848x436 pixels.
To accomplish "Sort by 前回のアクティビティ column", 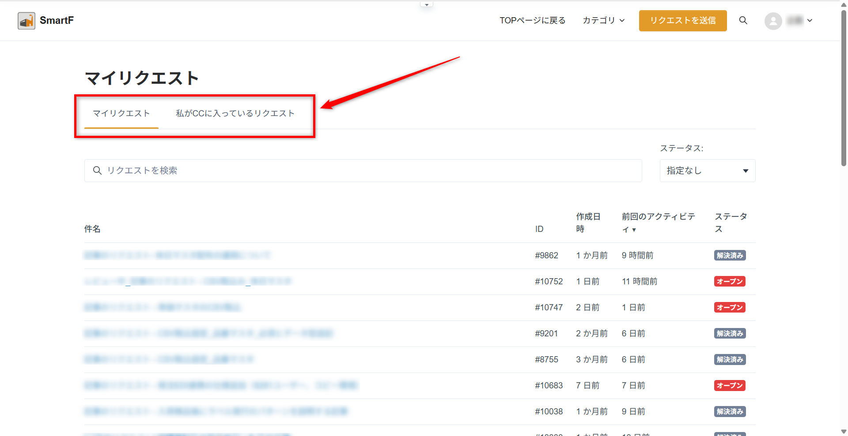I will 658,223.
